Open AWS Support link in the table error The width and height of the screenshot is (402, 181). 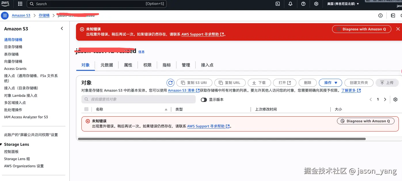tap(208, 126)
